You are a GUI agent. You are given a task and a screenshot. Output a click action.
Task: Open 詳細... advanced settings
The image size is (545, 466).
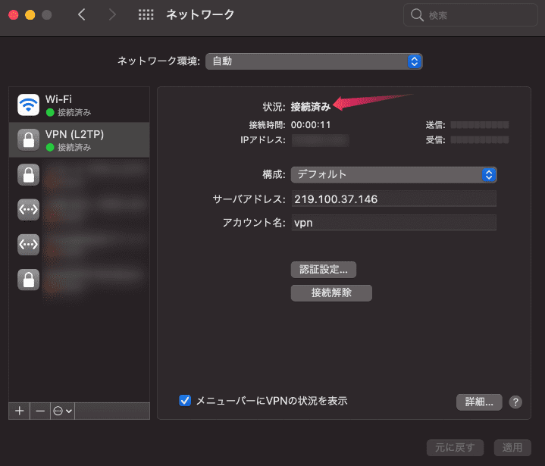(x=479, y=402)
